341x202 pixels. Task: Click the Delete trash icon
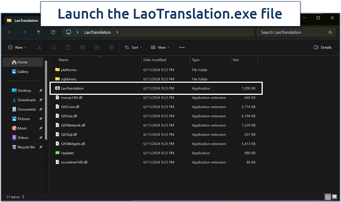click(x=111, y=48)
